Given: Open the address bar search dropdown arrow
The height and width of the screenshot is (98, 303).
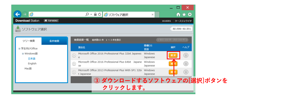Looking at the screenshot, I should pos(91,14).
